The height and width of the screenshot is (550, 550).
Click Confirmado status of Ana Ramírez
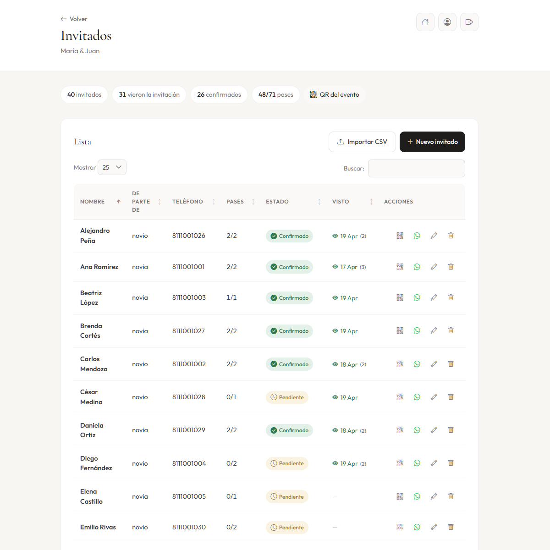(289, 267)
